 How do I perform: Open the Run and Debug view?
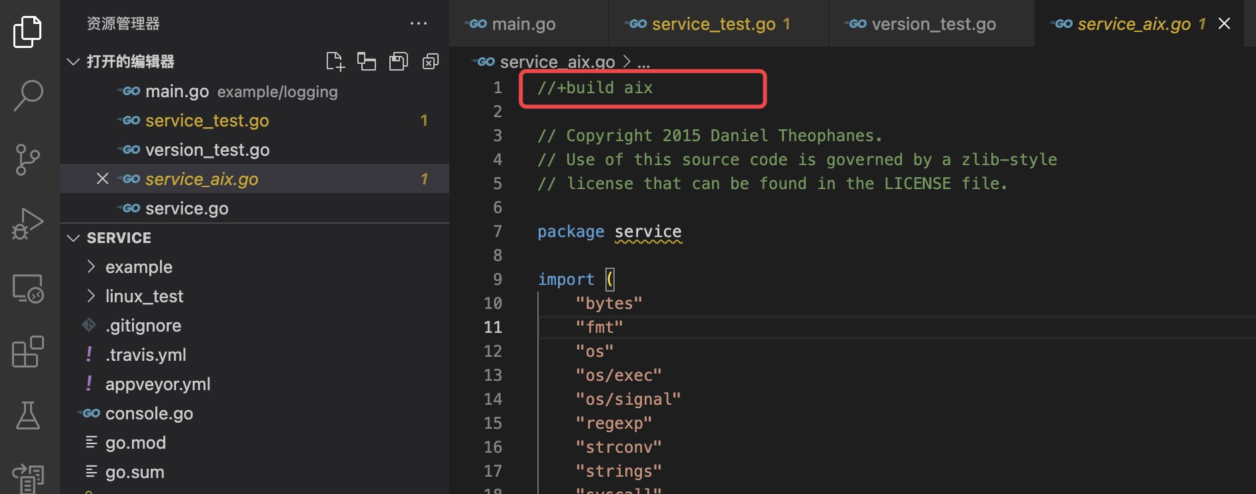click(x=28, y=223)
